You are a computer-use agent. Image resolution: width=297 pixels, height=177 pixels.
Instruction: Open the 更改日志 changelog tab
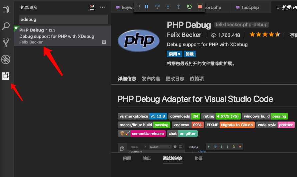click(175, 79)
